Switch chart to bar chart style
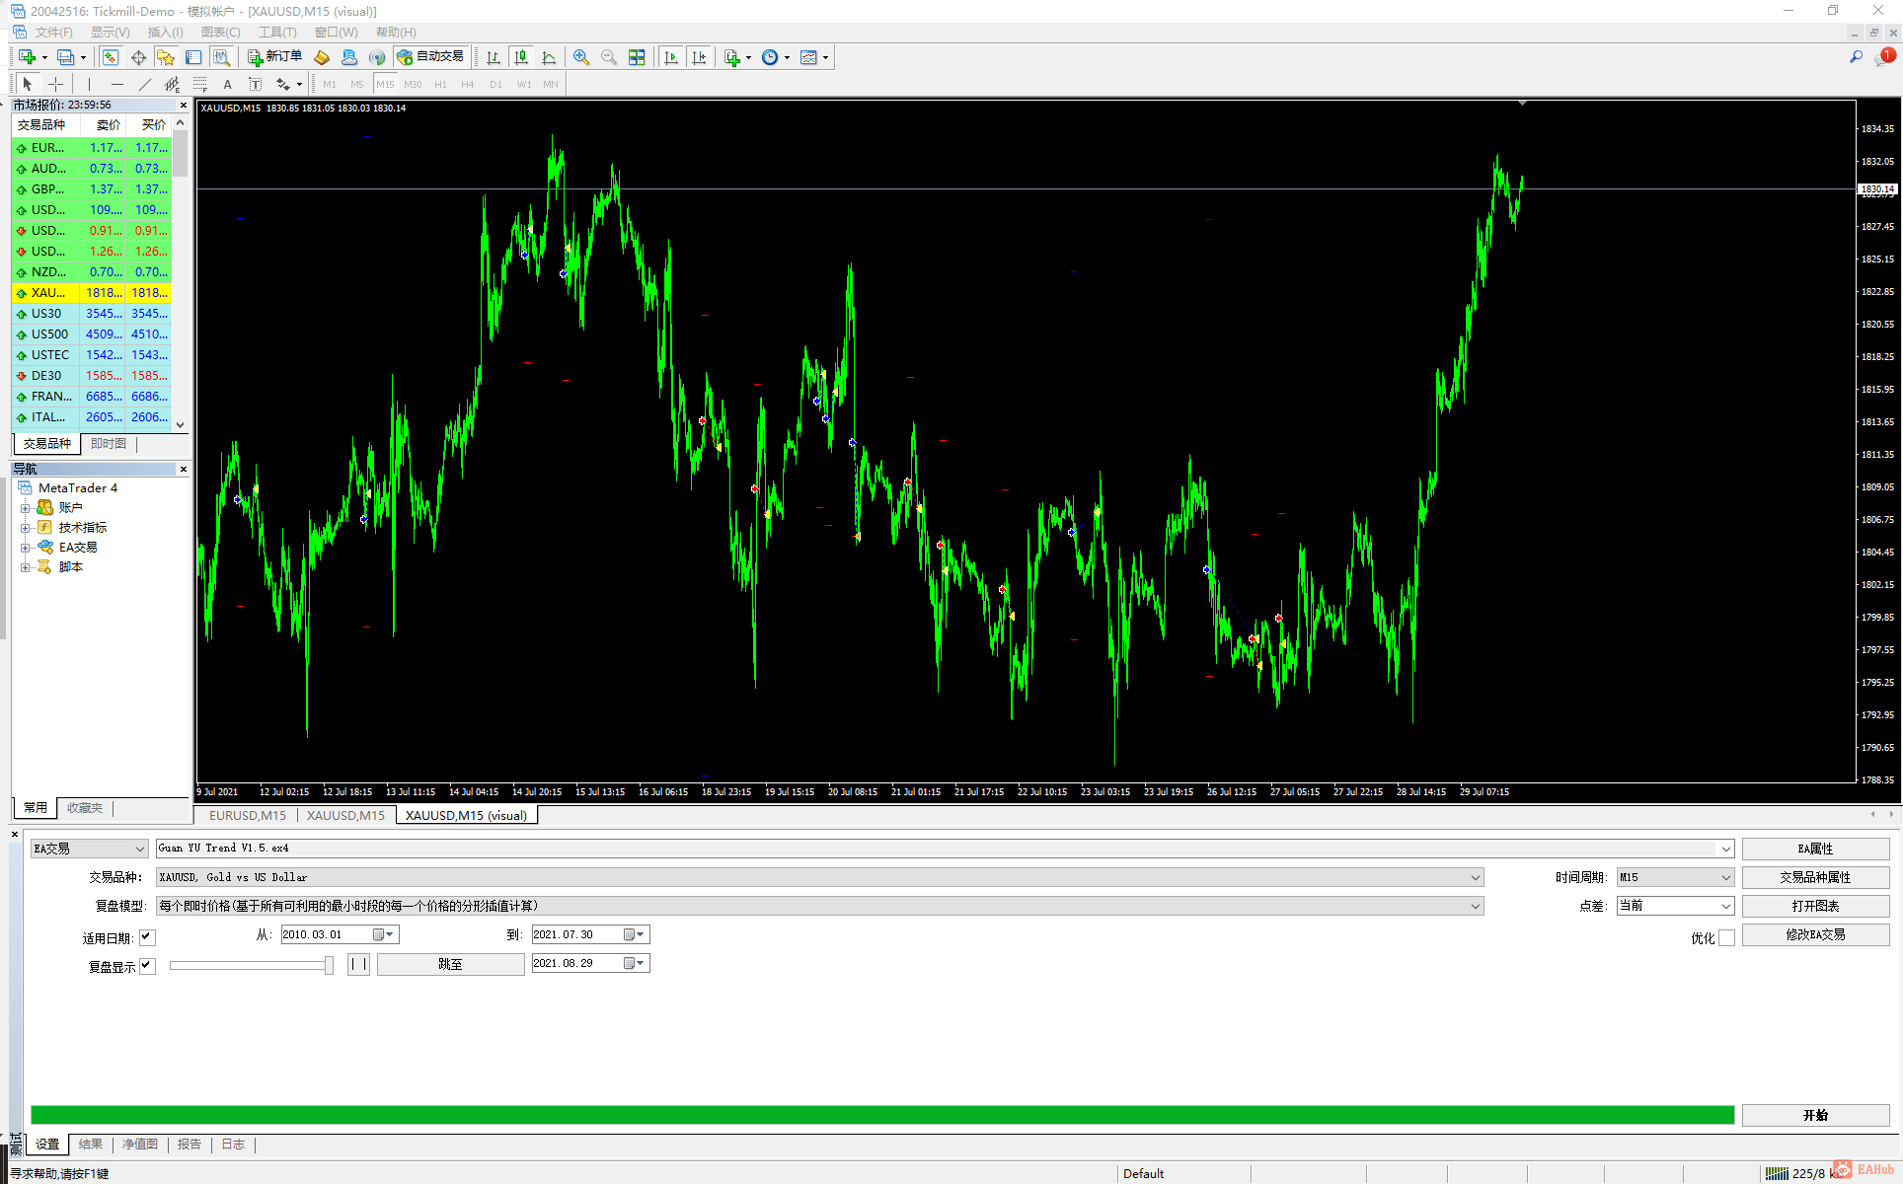The image size is (1903, 1184). click(494, 57)
